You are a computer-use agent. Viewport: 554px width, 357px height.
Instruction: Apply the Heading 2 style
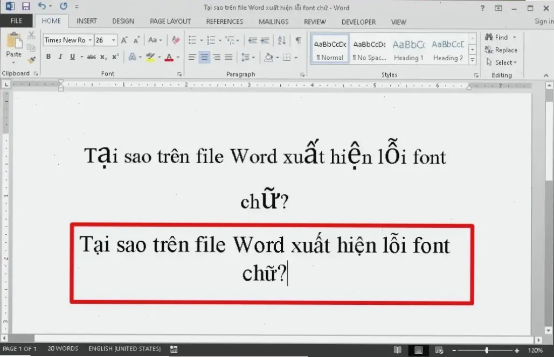coord(448,50)
